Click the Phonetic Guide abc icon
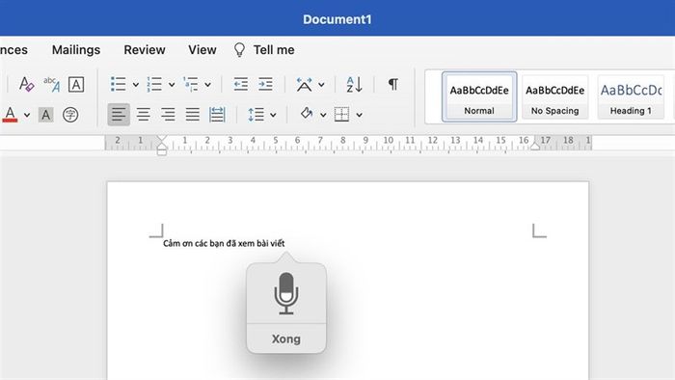 [51, 84]
